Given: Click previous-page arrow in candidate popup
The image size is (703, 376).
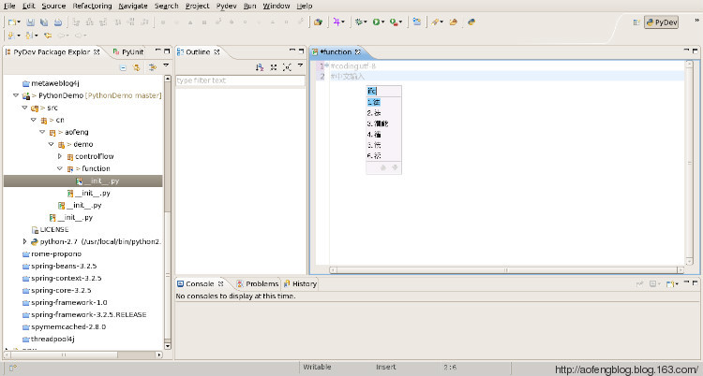Looking at the screenshot, I should click(x=382, y=167).
